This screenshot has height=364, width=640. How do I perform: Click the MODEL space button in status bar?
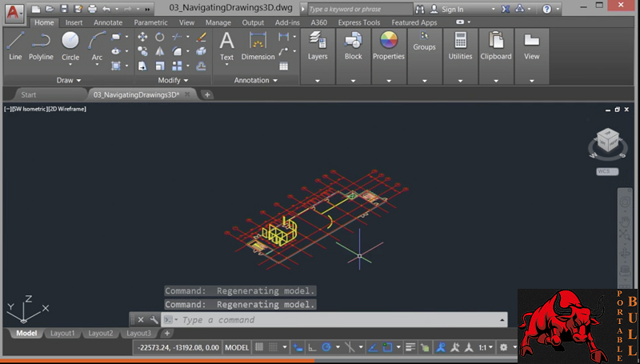pyautogui.click(x=237, y=347)
